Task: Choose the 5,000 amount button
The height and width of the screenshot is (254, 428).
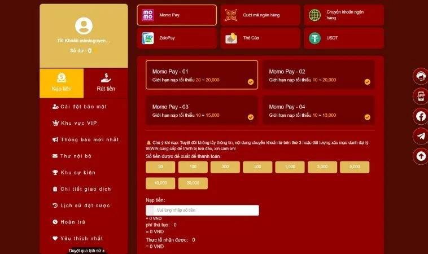Action: pyautogui.click(x=355, y=167)
